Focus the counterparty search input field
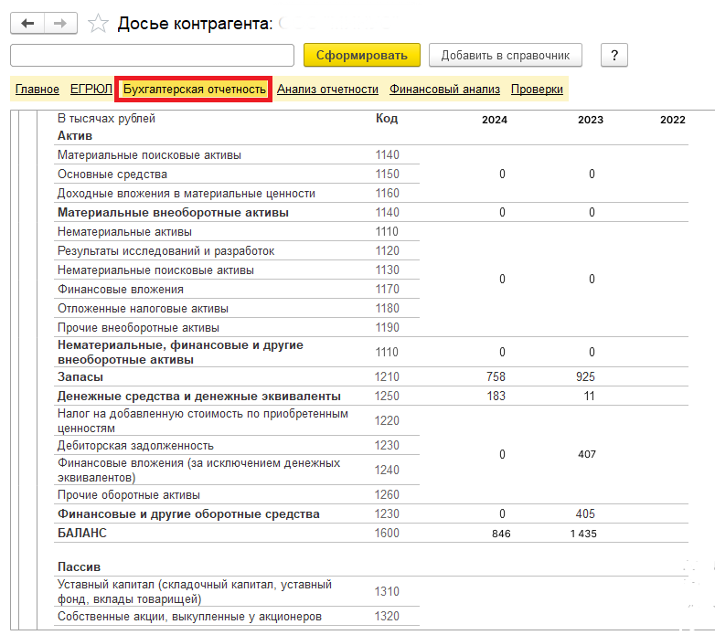The height and width of the screenshot is (635, 715). tap(152, 55)
